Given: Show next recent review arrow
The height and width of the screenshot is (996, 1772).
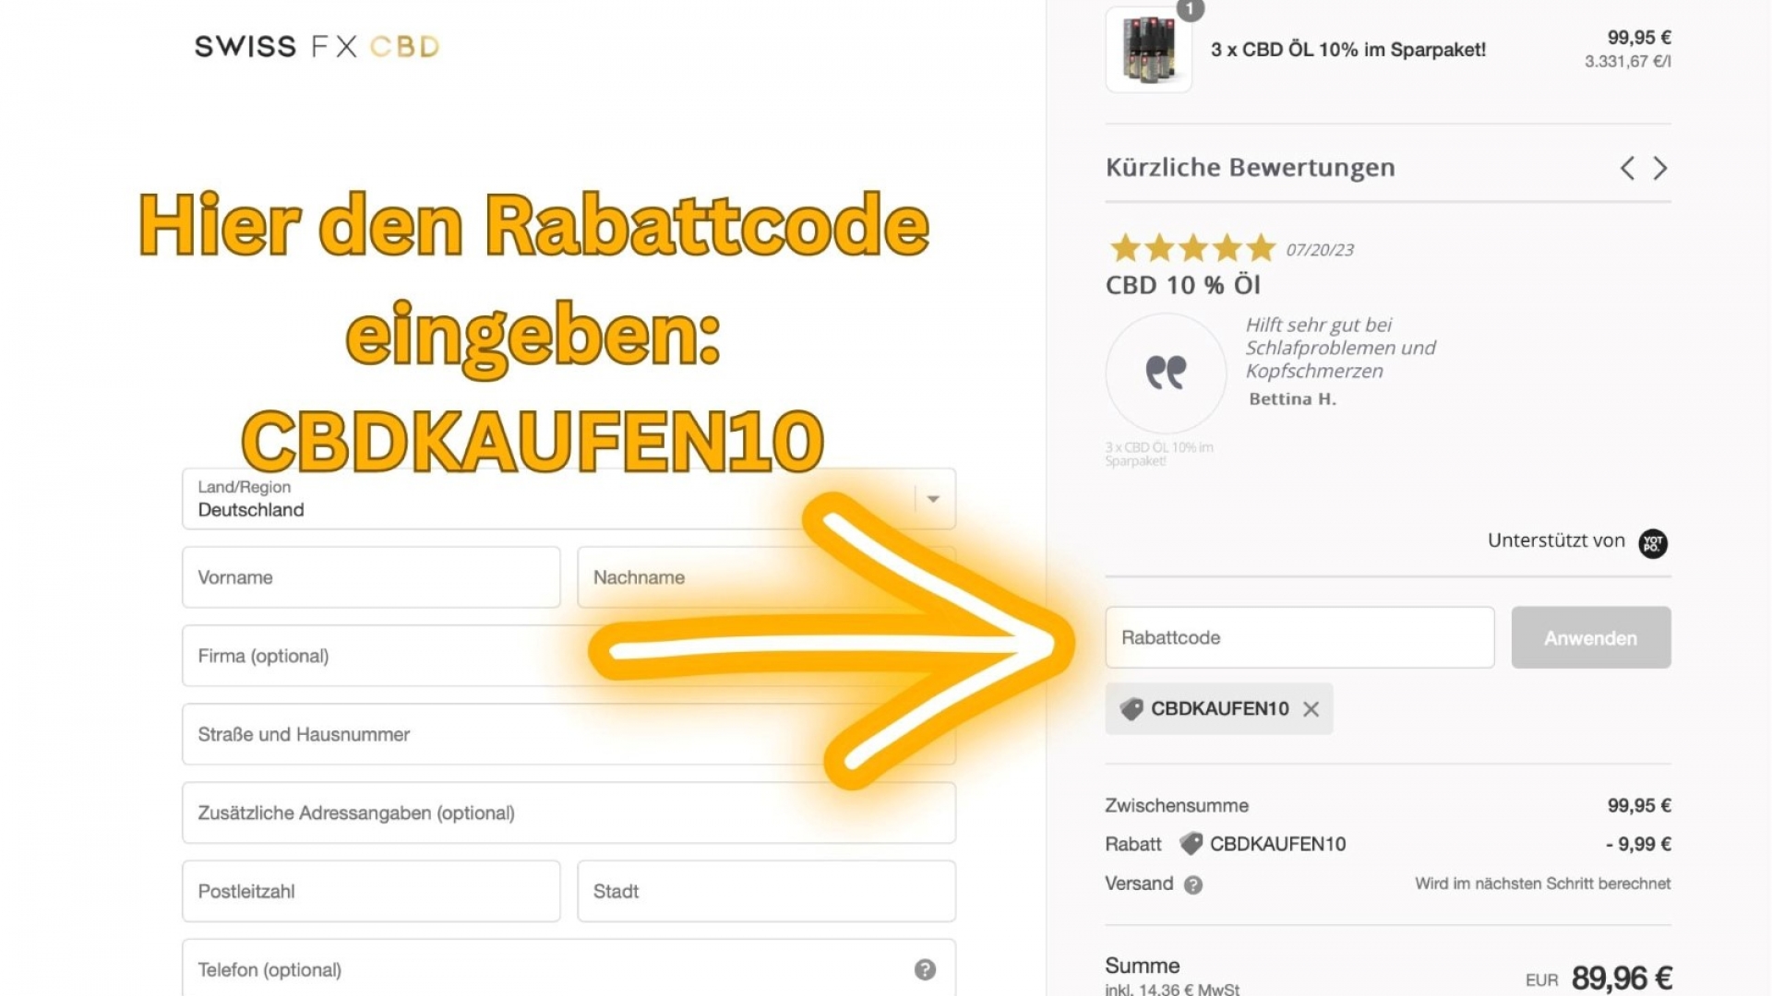Looking at the screenshot, I should (1660, 168).
